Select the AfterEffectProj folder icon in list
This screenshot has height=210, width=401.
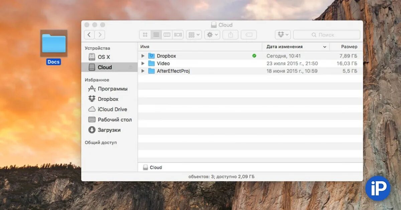(152, 71)
